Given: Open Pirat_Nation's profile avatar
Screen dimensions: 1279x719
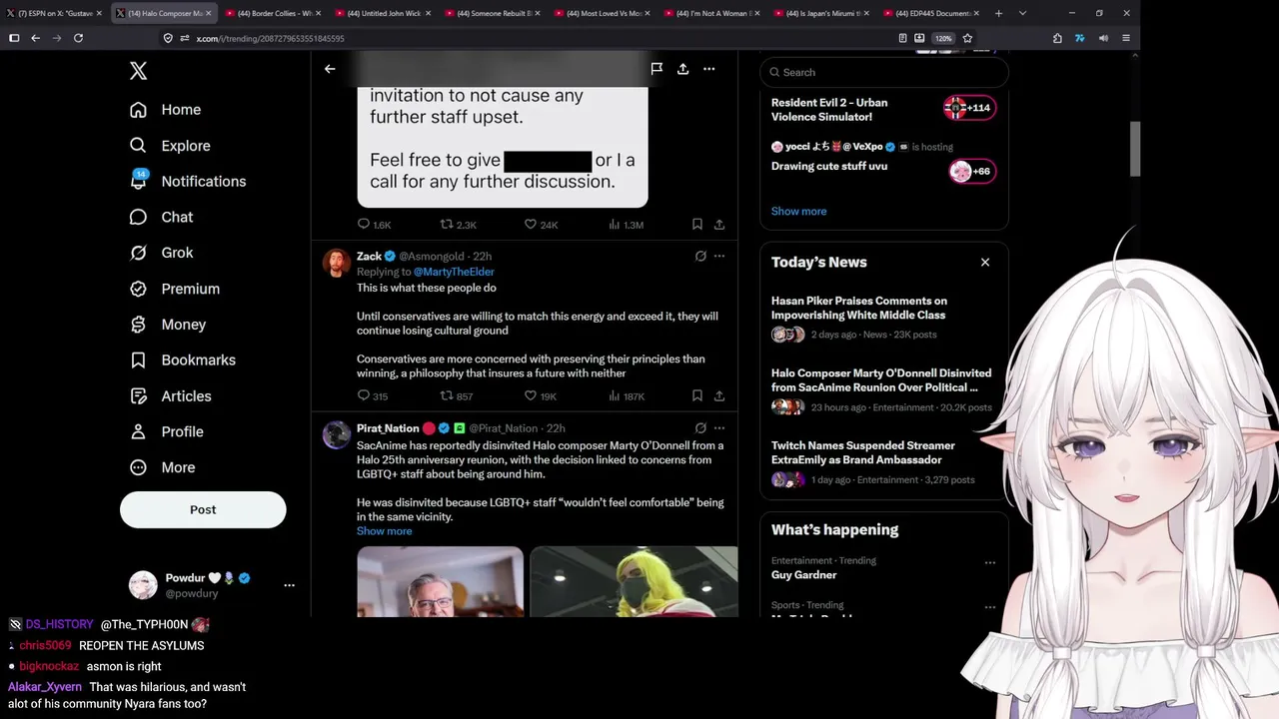Looking at the screenshot, I should pos(337,434).
